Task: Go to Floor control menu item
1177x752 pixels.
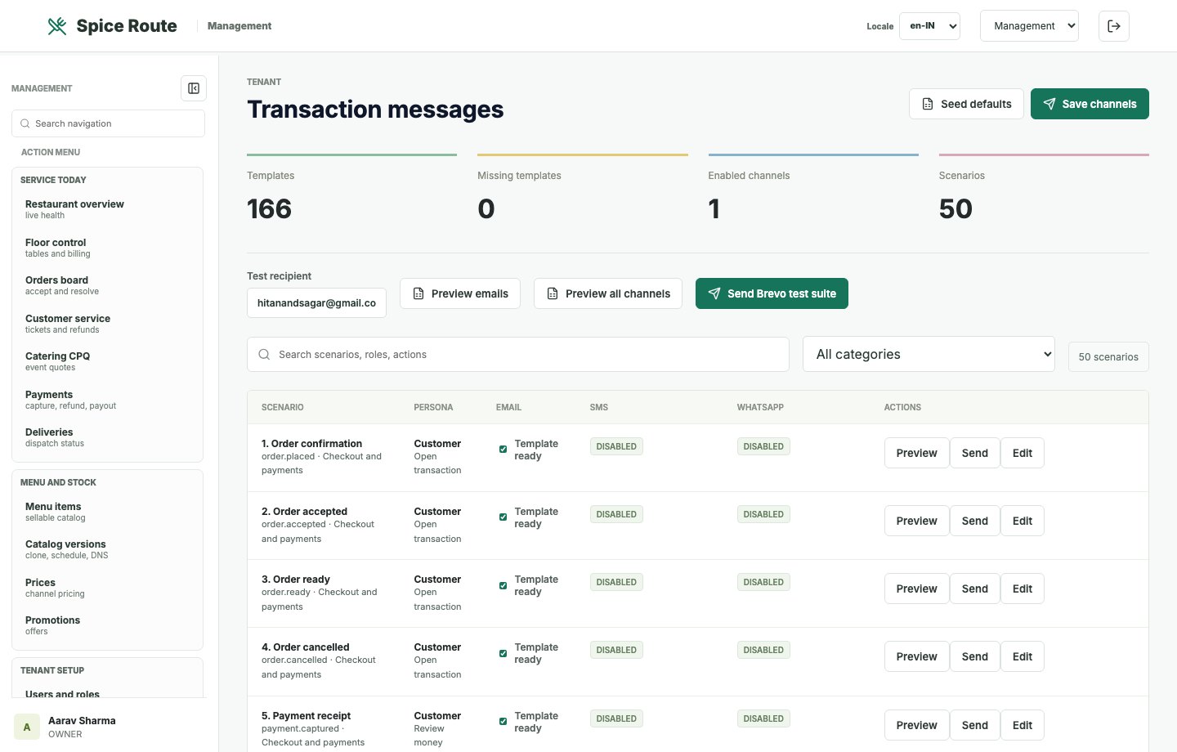Action: tap(107, 248)
